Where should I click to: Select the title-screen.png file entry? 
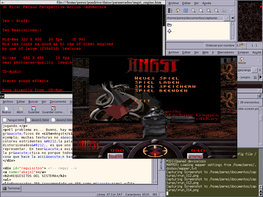pyautogui.click(x=248, y=109)
